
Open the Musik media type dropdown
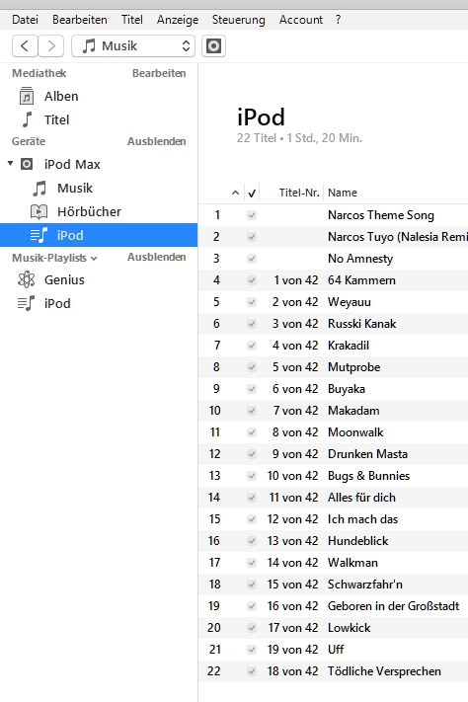(133, 46)
